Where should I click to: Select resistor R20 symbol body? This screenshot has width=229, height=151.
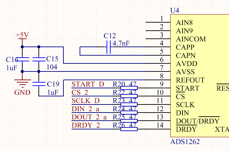tap(129, 88)
